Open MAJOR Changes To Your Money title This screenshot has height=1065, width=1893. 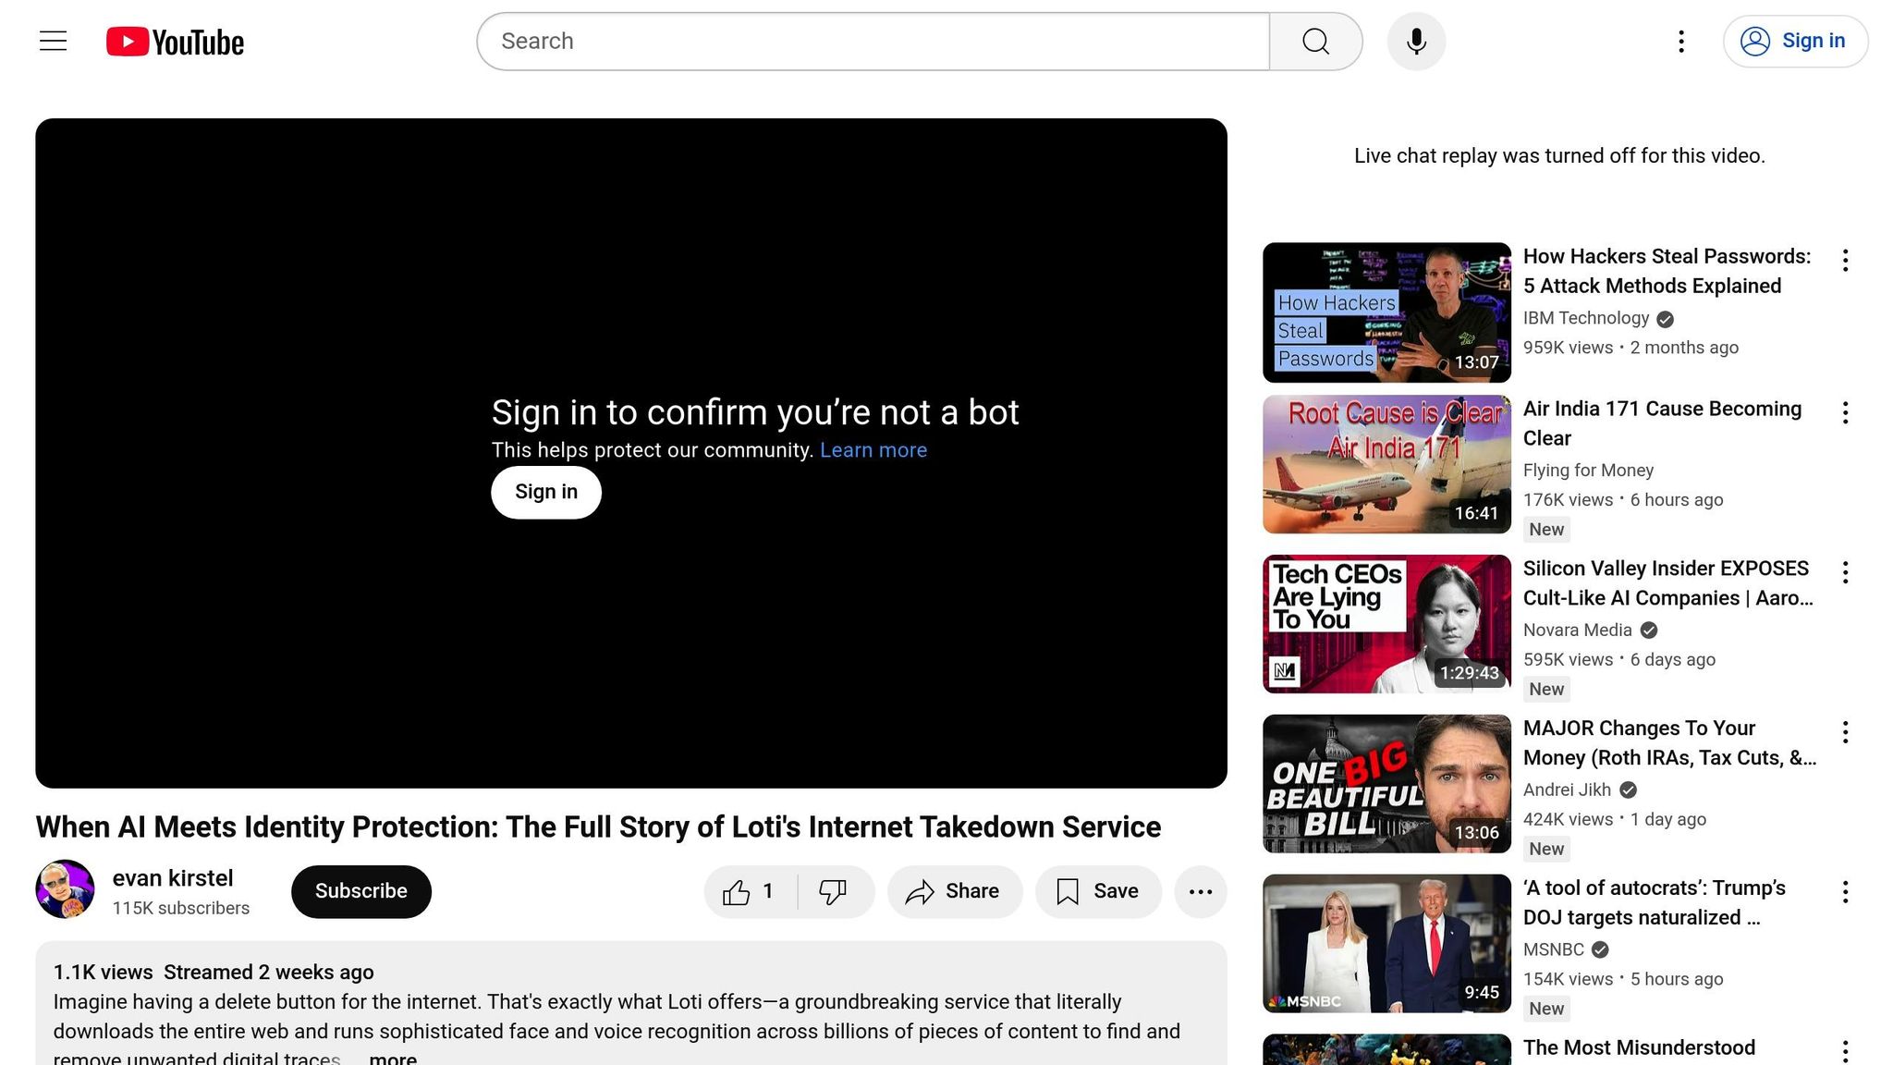tap(1669, 743)
